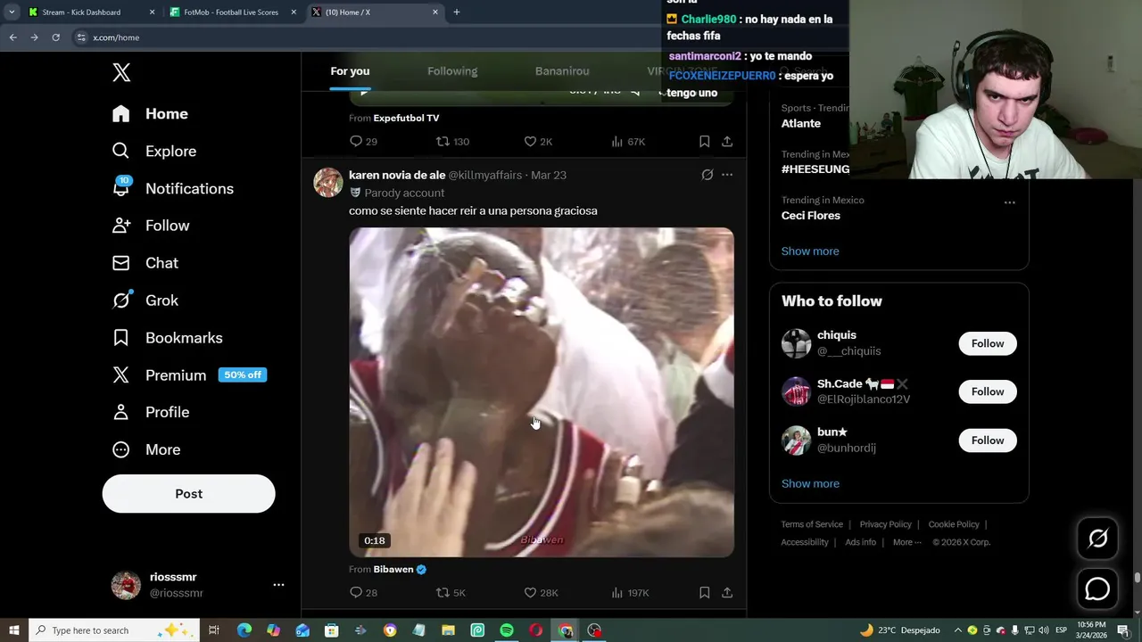Image resolution: width=1142 pixels, height=642 pixels.
Task: Show more trending topics
Action: [x=810, y=251]
